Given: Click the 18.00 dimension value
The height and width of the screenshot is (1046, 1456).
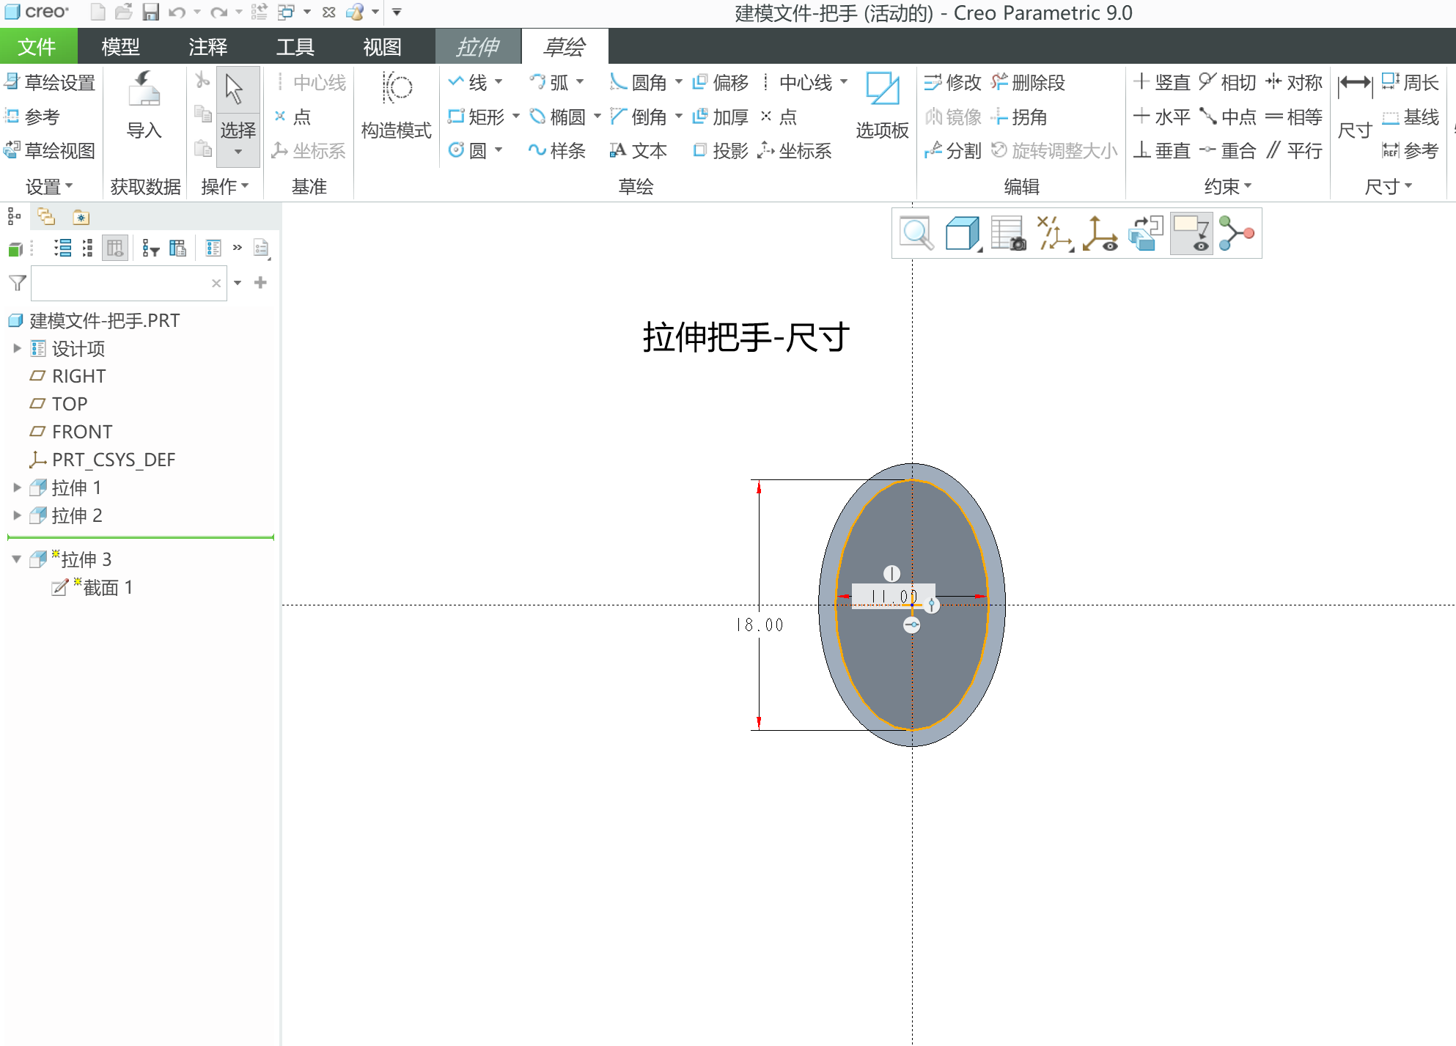Looking at the screenshot, I should click(760, 625).
